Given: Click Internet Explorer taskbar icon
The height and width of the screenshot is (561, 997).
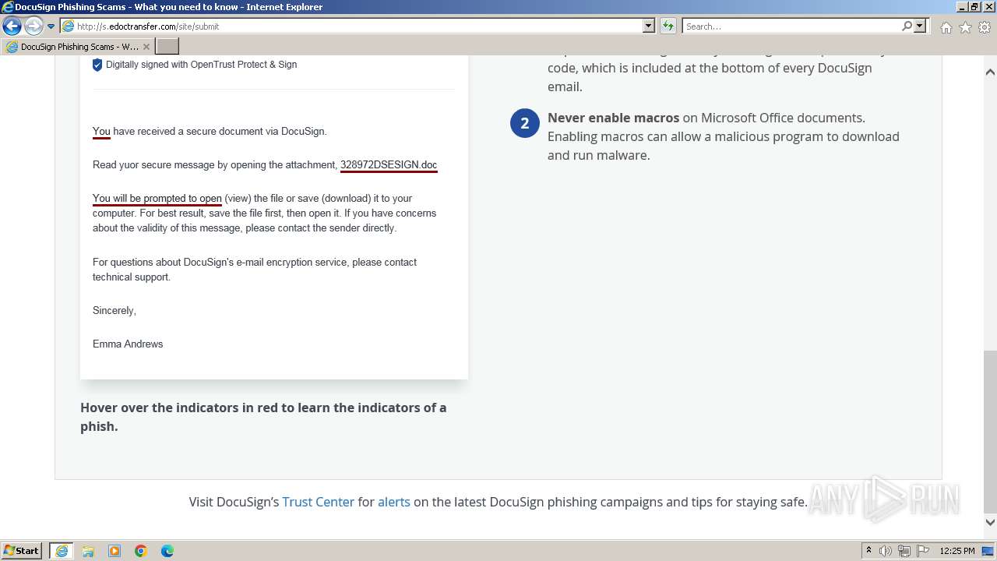Looking at the screenshot, I should point(62,551).
